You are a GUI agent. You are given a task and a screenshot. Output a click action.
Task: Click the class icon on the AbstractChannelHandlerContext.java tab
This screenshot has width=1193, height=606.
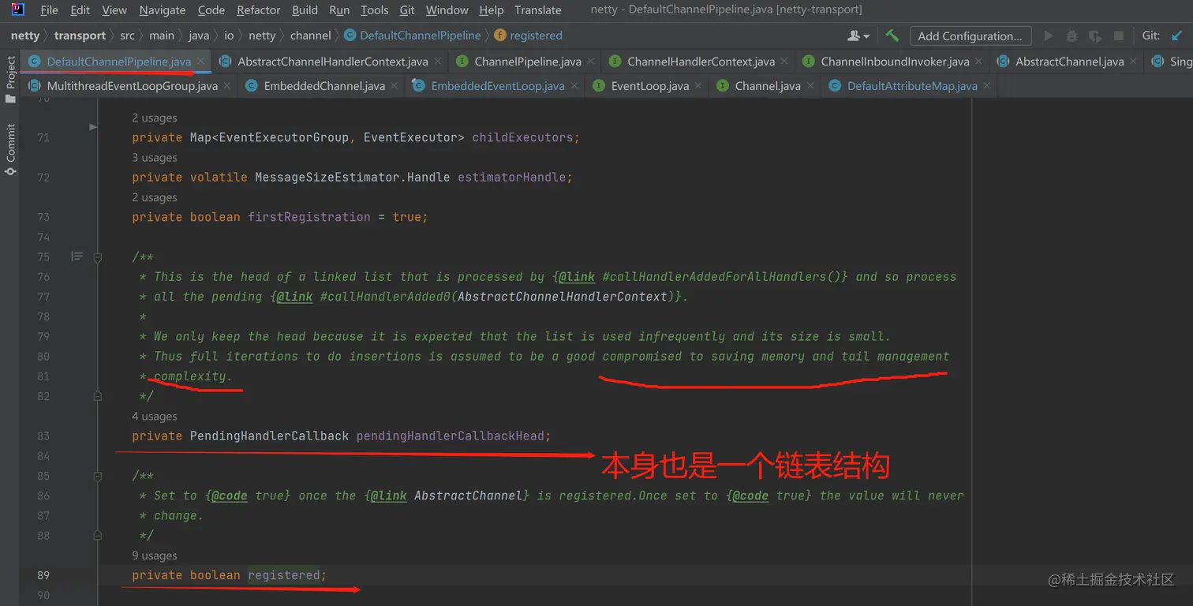226,61
